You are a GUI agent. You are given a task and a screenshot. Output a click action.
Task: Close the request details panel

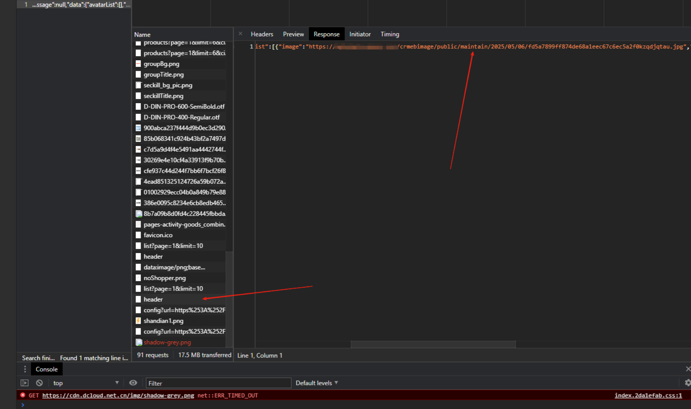click(x=241, y=34)
